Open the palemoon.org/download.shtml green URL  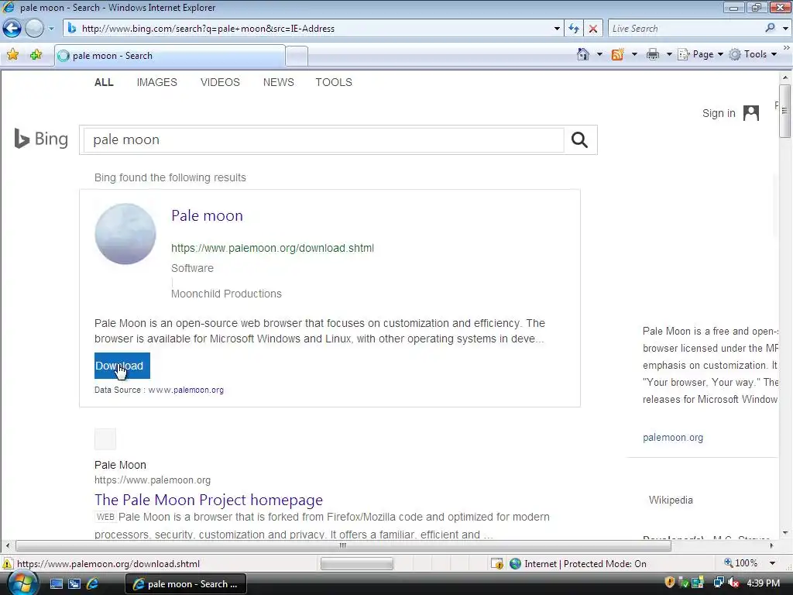point(273,248)
